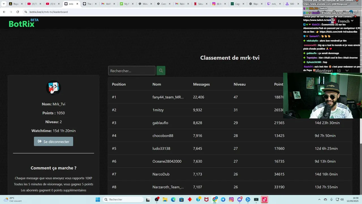Open Telegram from the taskbar

click(223, 199)
